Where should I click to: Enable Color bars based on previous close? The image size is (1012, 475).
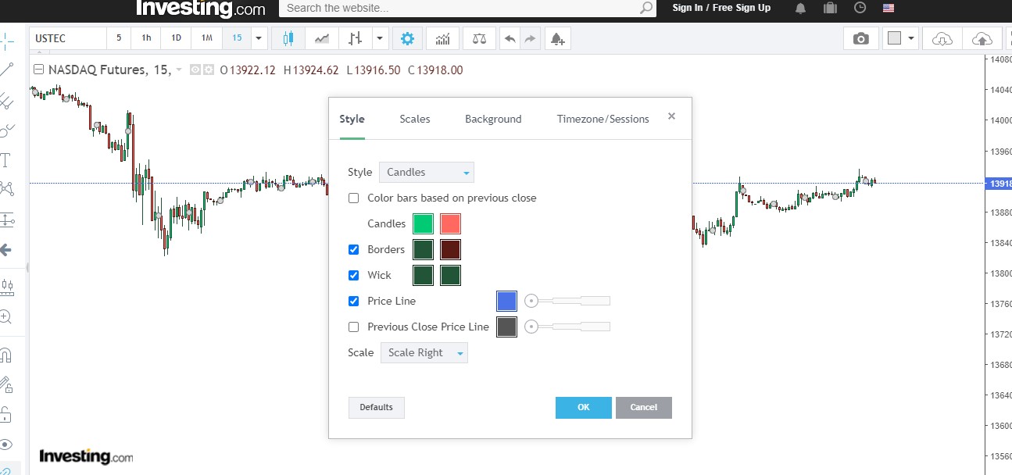(x=353, y=198)
